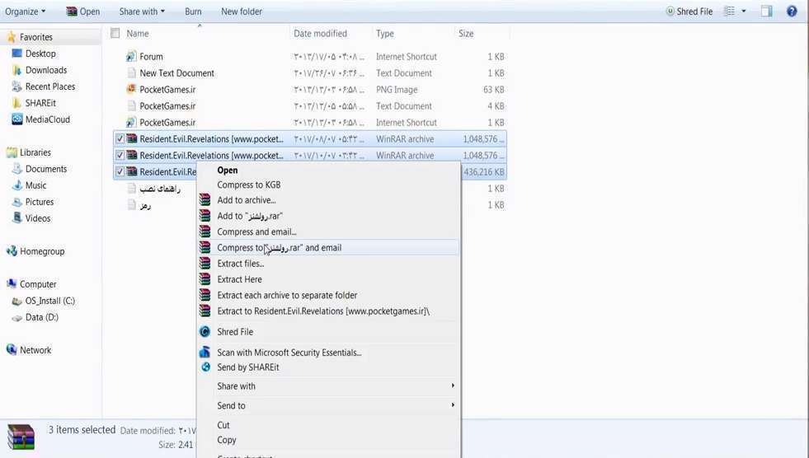Sort by the Name column header
The image size is (809, 458).
point(138,34)
